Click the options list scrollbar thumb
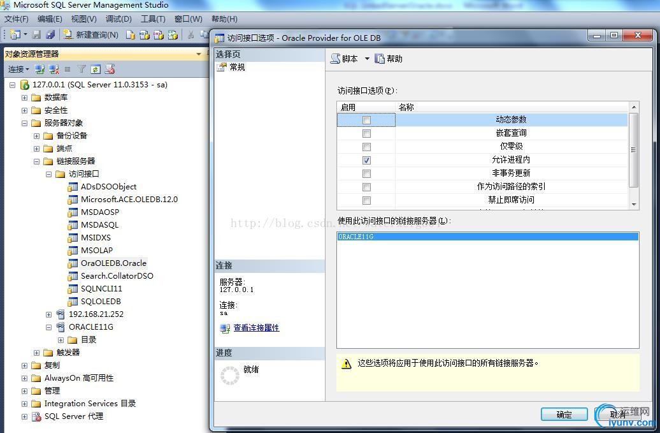 tap(633, 149)
